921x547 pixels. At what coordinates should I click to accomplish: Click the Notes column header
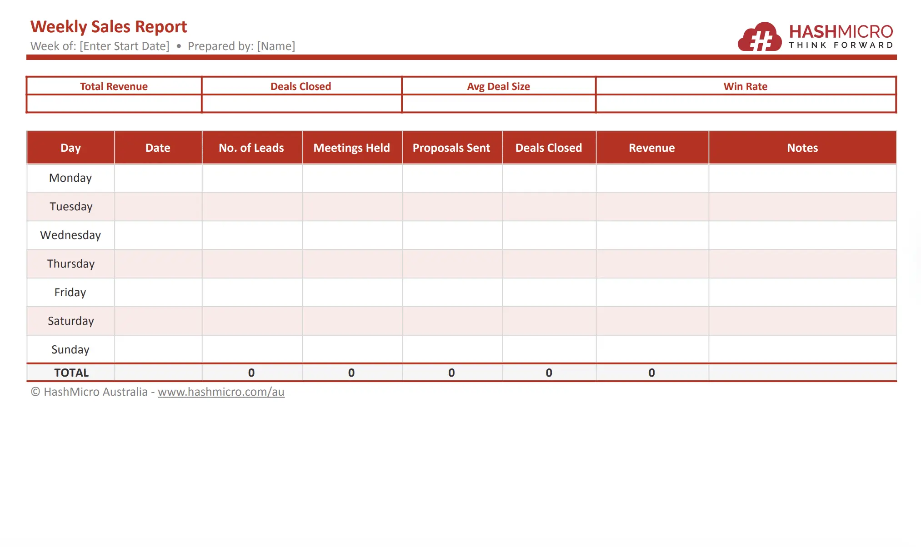(802, 148)
